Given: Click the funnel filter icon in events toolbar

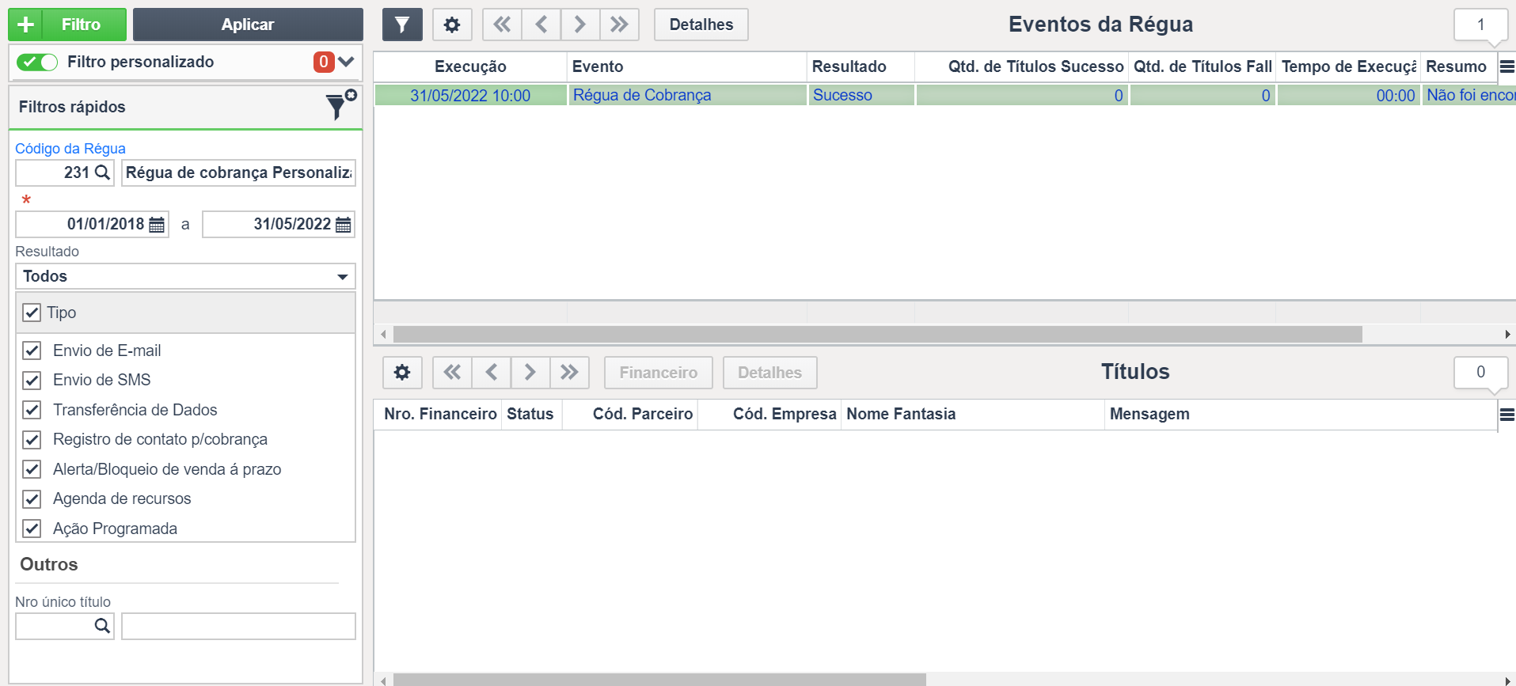Looking at the screenshot, I should coord(402,25).
